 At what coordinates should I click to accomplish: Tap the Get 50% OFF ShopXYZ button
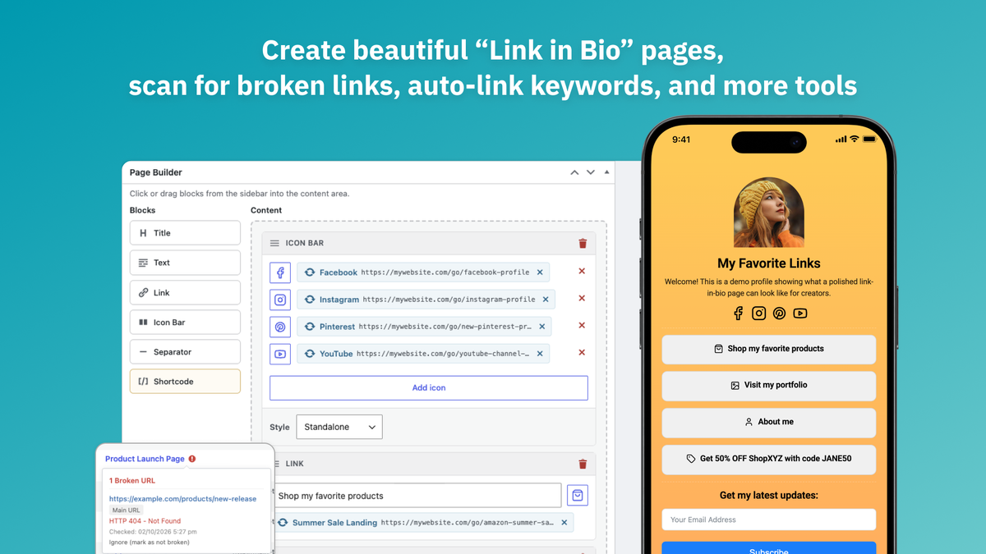point(768,459)
